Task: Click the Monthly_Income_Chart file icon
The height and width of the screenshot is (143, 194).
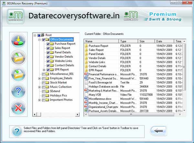Action: pyautogui.click(x=86, y=103)
